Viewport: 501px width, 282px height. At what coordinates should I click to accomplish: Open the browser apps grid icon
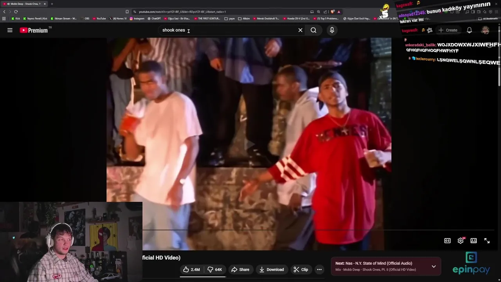tap(4, 18)
